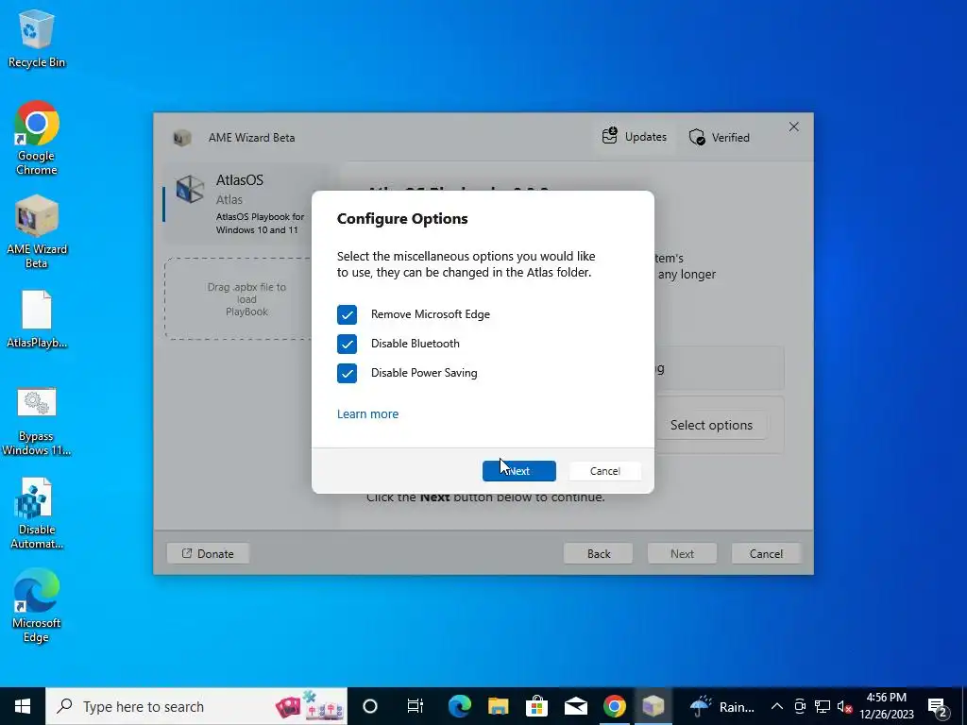Image resolution: width=967 pixels, height=725 pixels.
Task: Open the Rain weather widget
Action: [x=721, y=706]
